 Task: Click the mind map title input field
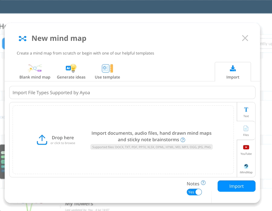coord(132,93)
